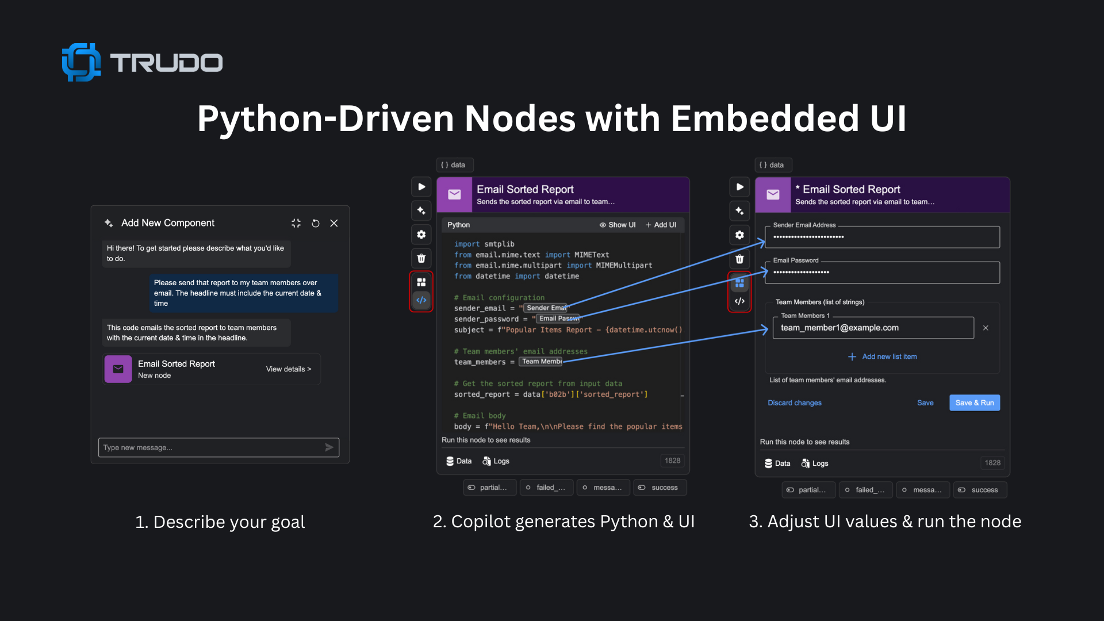Open copilot sparkle tool on right node
The image size is (1104, 621).
[x=740, y=210]
